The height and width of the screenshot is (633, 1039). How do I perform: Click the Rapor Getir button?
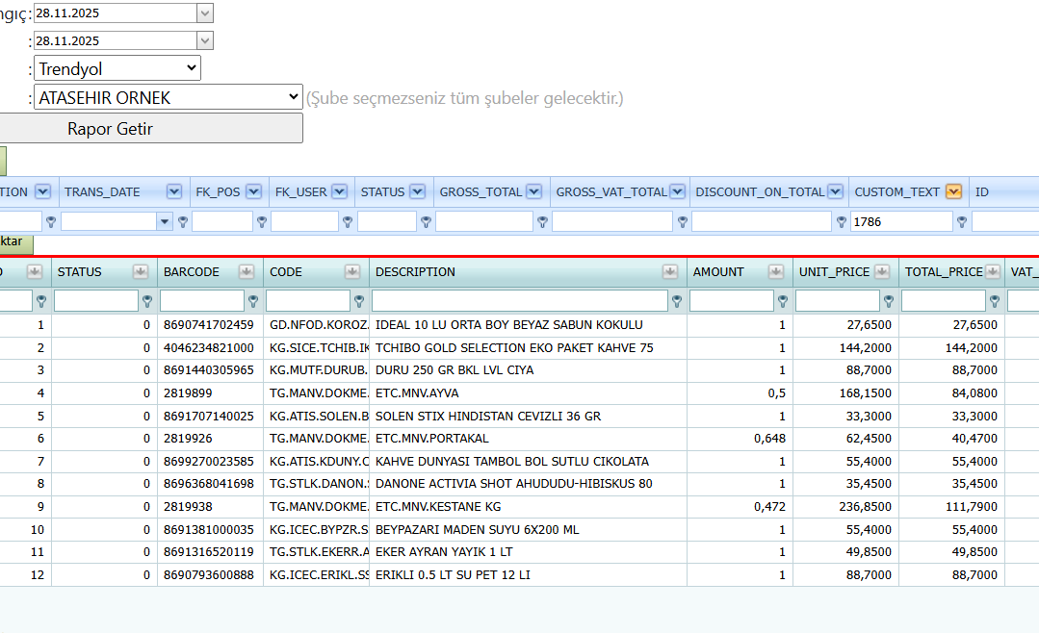(150, 129)
